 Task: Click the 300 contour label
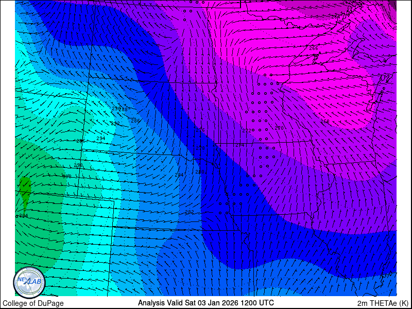tap(67, 176)
